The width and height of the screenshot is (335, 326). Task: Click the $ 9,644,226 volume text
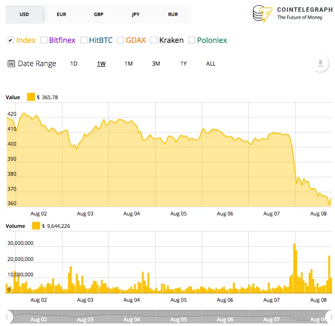(56, 226)
